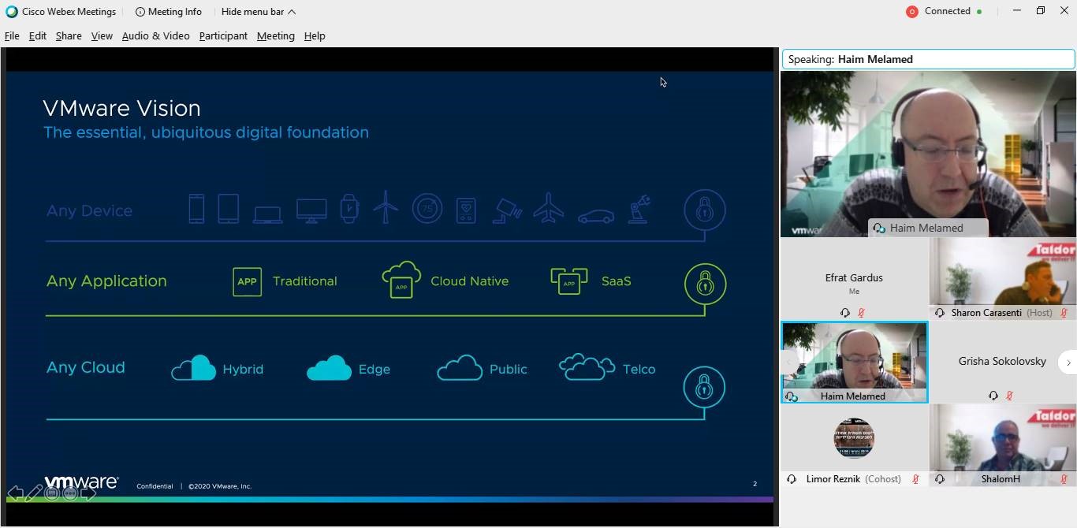The image size is (1077, 528).
Task: Show previous participants with left chevron
Action: tap(788, 363)
